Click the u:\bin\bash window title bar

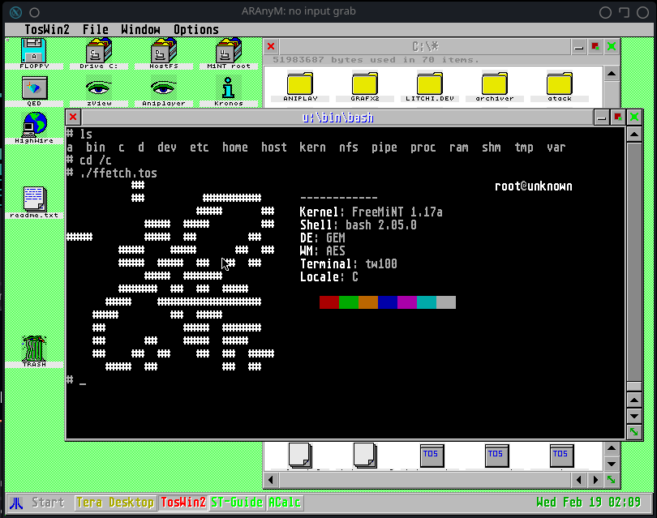337,118
